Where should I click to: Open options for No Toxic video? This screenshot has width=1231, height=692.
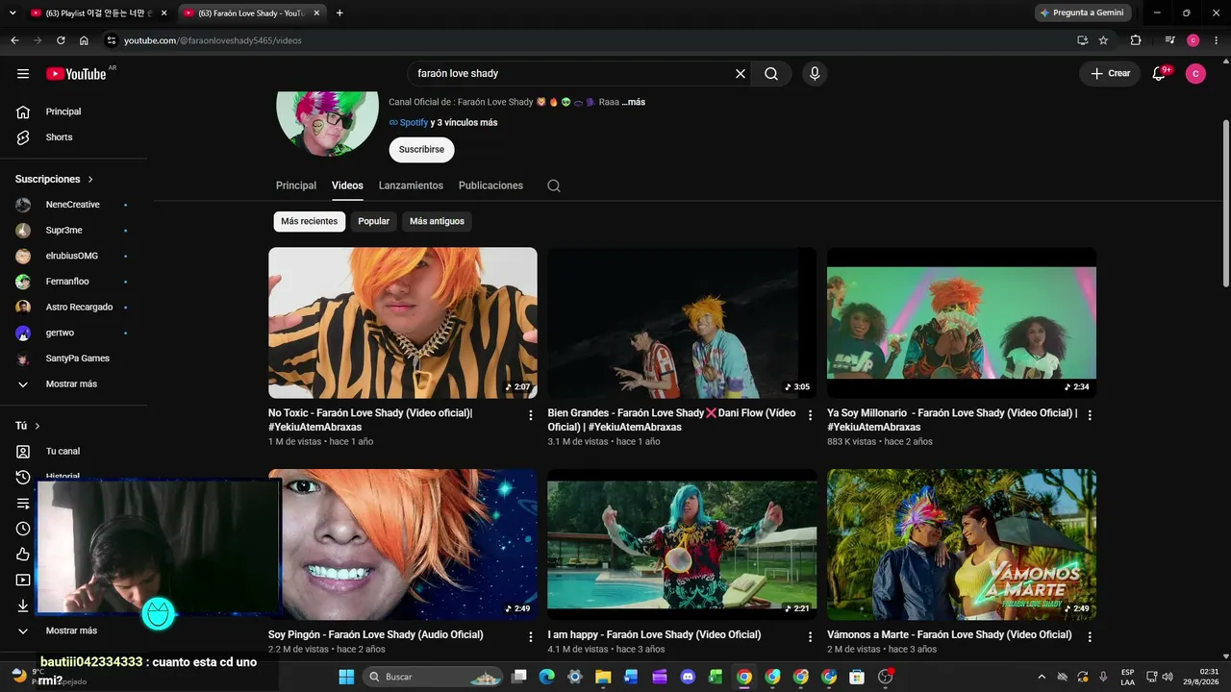[x=530, y=415]
